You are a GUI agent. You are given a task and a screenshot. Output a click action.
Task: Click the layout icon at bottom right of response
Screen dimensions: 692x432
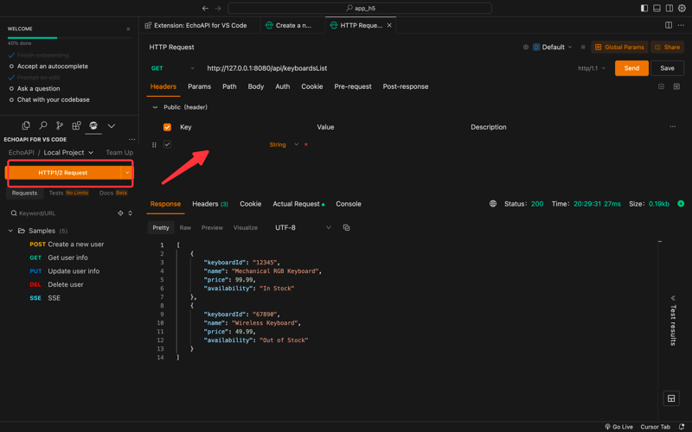(x=670, y=398)
